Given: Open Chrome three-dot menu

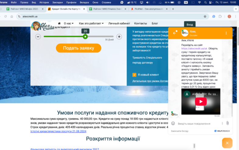Looking at the screenshot, I should click(x=235, y=16).
